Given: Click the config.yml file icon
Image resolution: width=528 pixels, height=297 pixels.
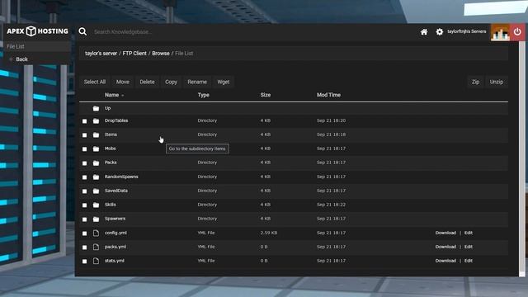Looking at the screenshot, I should pyautogui.click(x=96, y=233).
